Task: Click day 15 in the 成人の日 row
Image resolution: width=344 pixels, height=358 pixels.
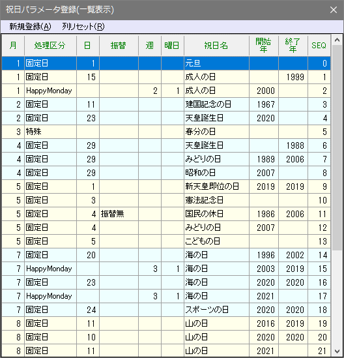Action: [88, 77]
